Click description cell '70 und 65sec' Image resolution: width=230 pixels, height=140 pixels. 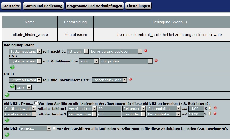point(76,35)
